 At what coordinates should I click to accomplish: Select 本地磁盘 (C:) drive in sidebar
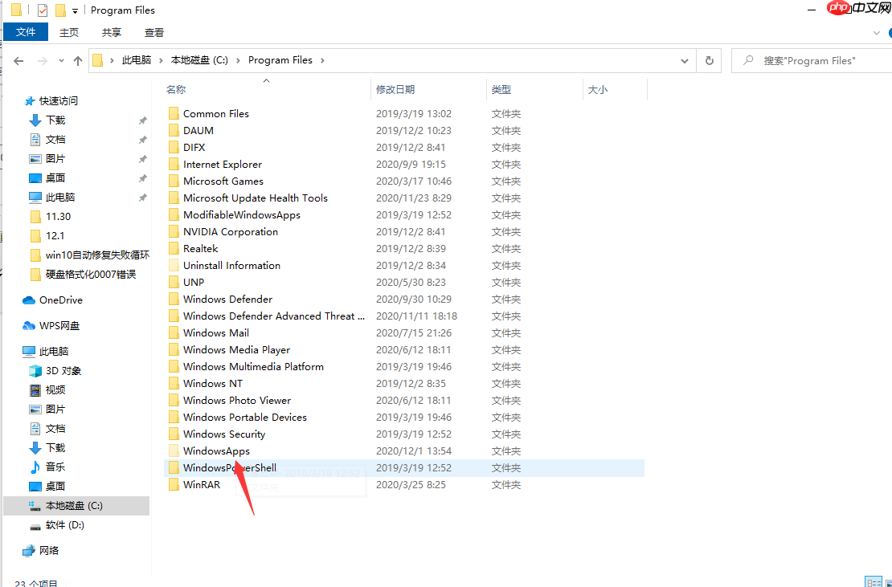click(76, 506)
